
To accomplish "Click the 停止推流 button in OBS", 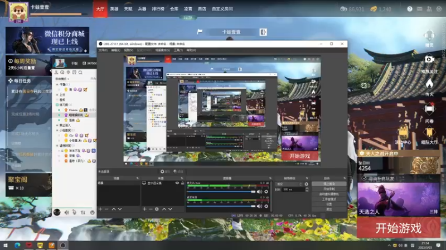I will 329,184.
